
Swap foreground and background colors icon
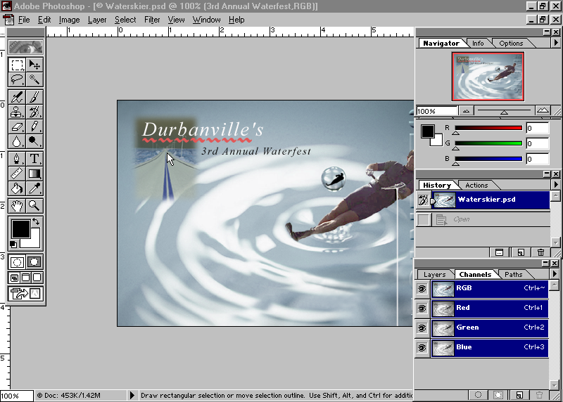pos(36,221)
